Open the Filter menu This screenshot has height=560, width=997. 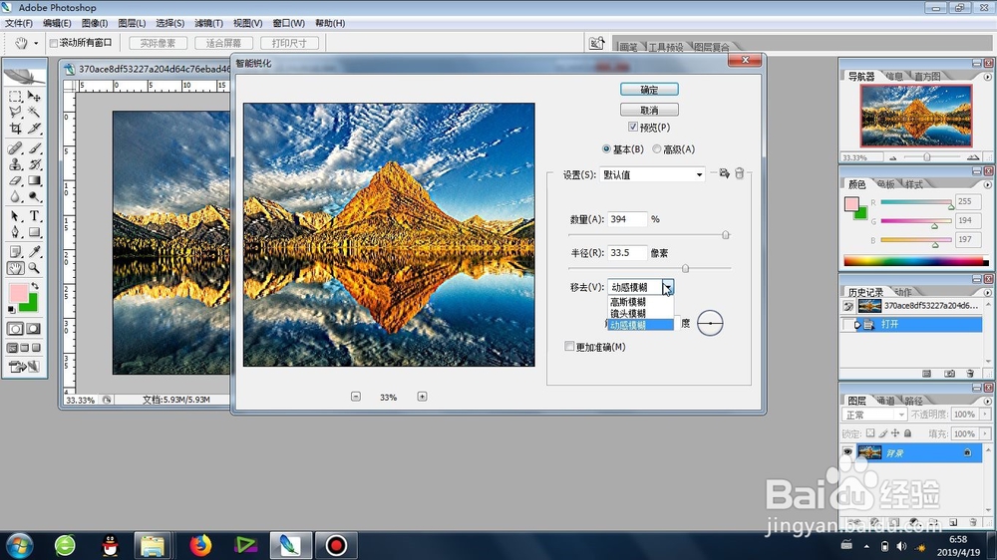coord(208,23)
